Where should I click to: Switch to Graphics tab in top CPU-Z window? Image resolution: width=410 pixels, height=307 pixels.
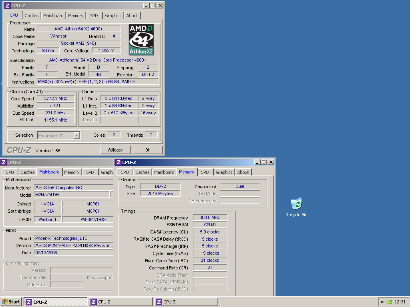tap(113, 16)
